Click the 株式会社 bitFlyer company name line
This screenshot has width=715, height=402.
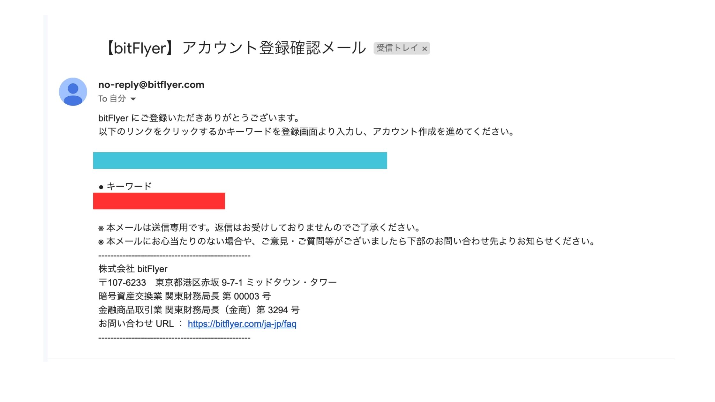[133, 269]
